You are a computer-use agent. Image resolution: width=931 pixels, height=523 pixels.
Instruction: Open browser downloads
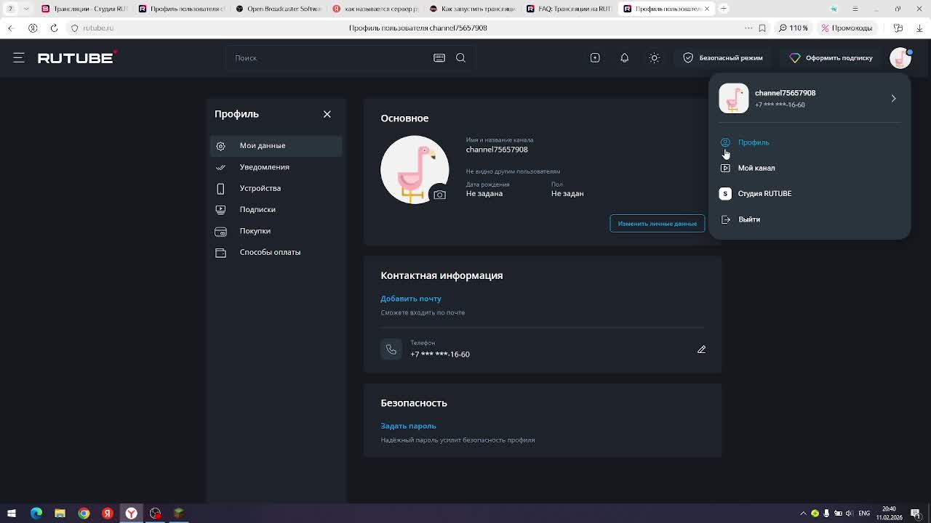click(919, 28)
